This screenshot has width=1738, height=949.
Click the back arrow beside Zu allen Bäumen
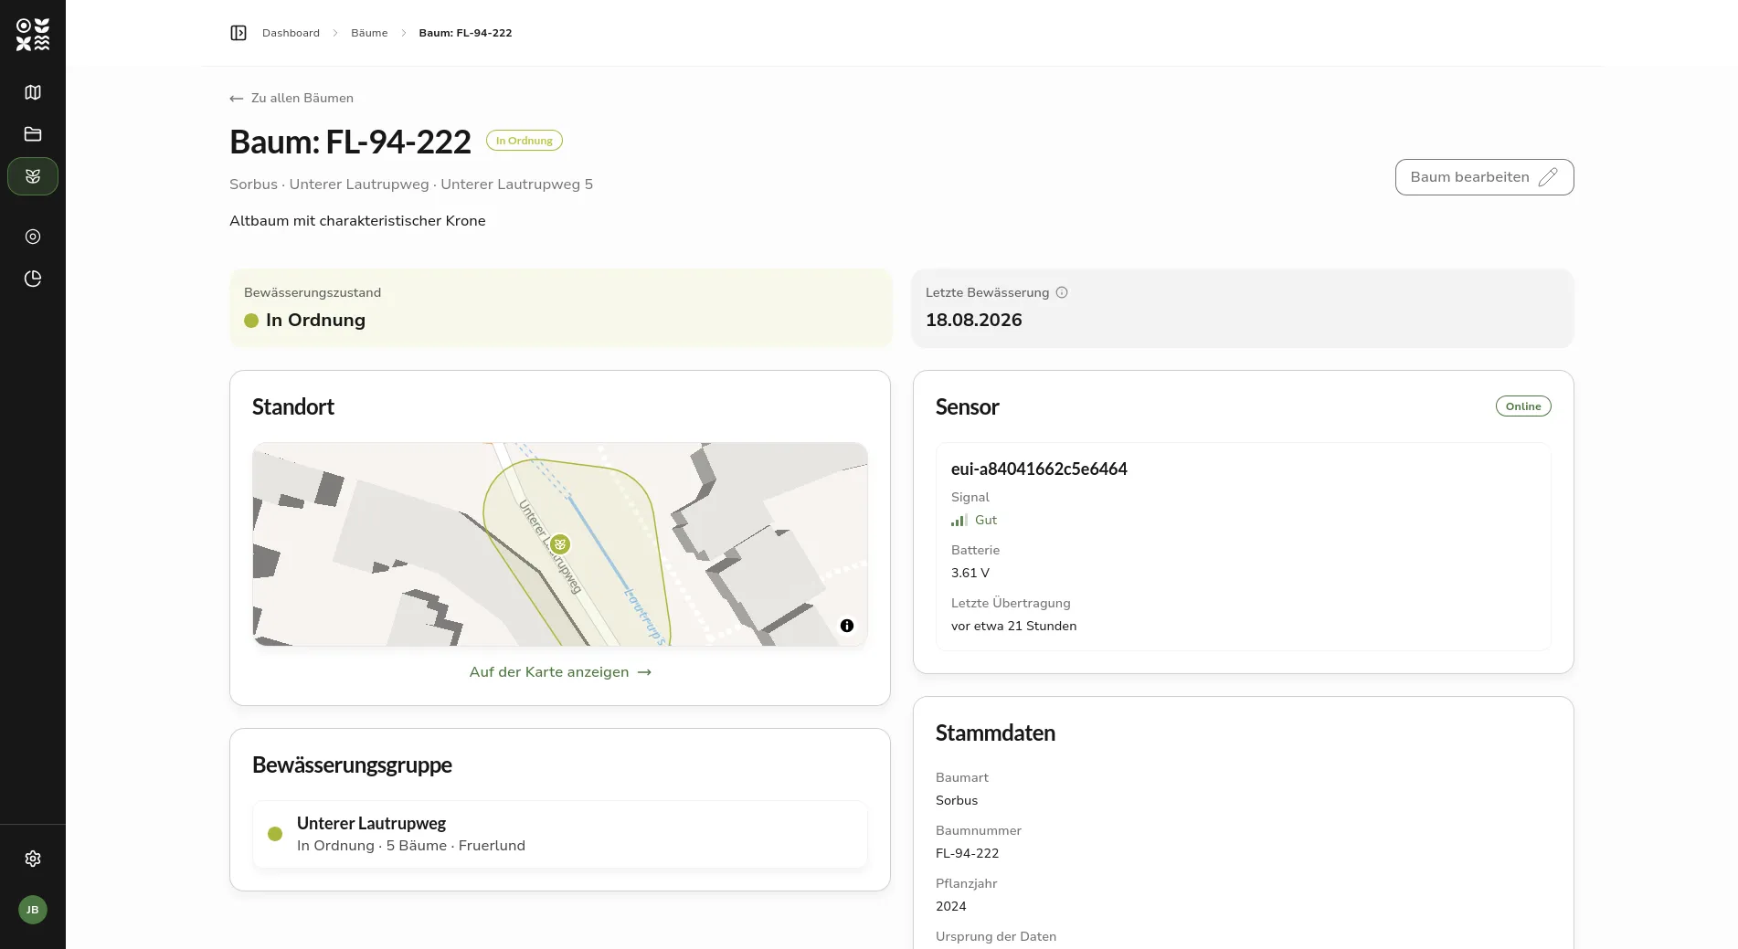(x=237, y=99)
